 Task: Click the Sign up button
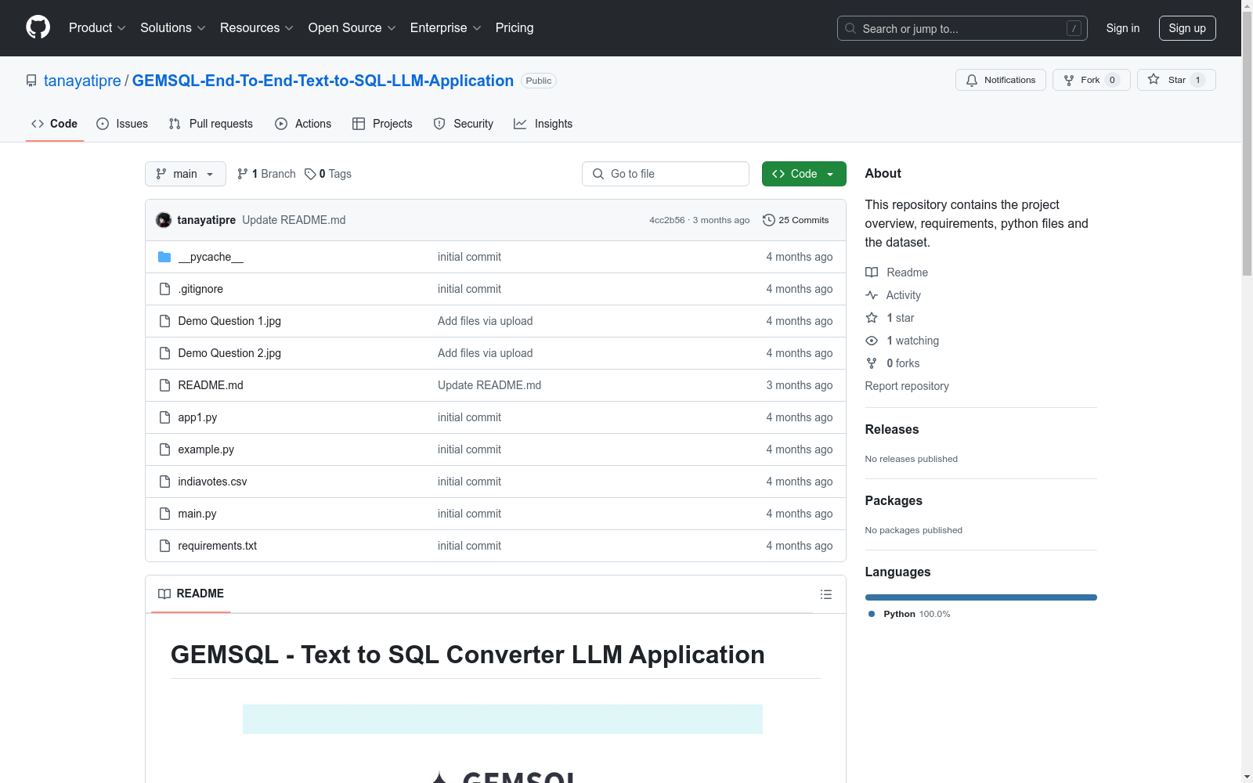tap(1187, 28)
